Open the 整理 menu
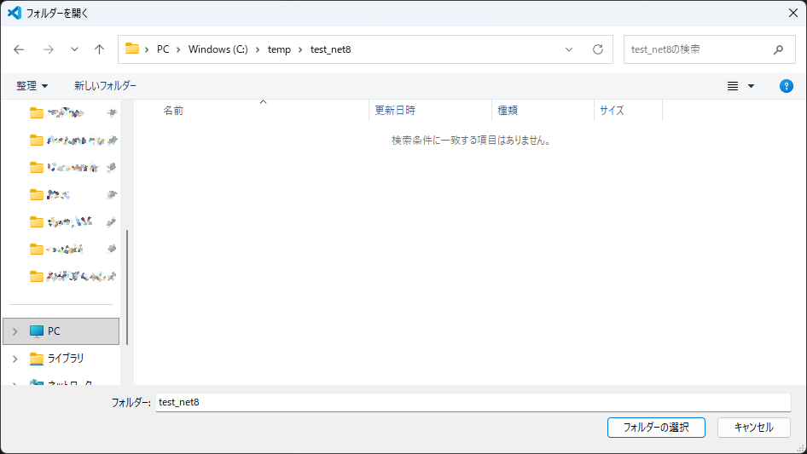 coord(32,86)
